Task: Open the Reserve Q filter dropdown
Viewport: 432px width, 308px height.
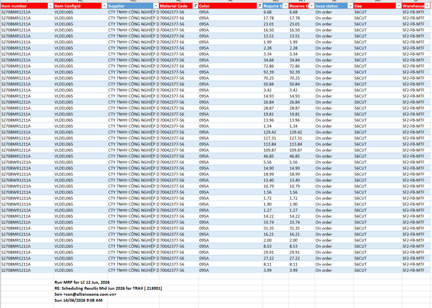Action: click(312, 6)
